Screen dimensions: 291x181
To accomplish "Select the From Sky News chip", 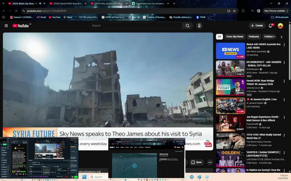I will (x=235, y=36).
